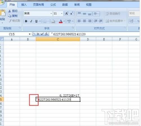Viewport: 141px width, 126px height.
Task: Select column F header
Action: tap(120, 39)
